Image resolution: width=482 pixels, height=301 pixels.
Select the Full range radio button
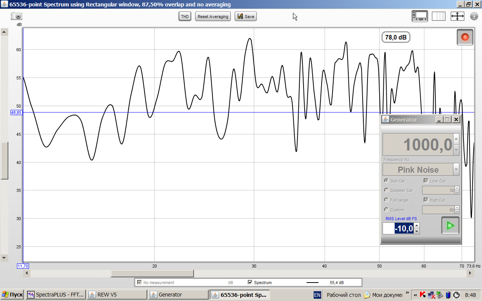(x=386, y=200)
